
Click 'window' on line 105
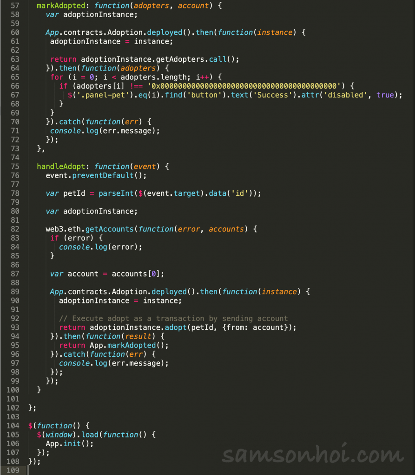pos(59,435)
